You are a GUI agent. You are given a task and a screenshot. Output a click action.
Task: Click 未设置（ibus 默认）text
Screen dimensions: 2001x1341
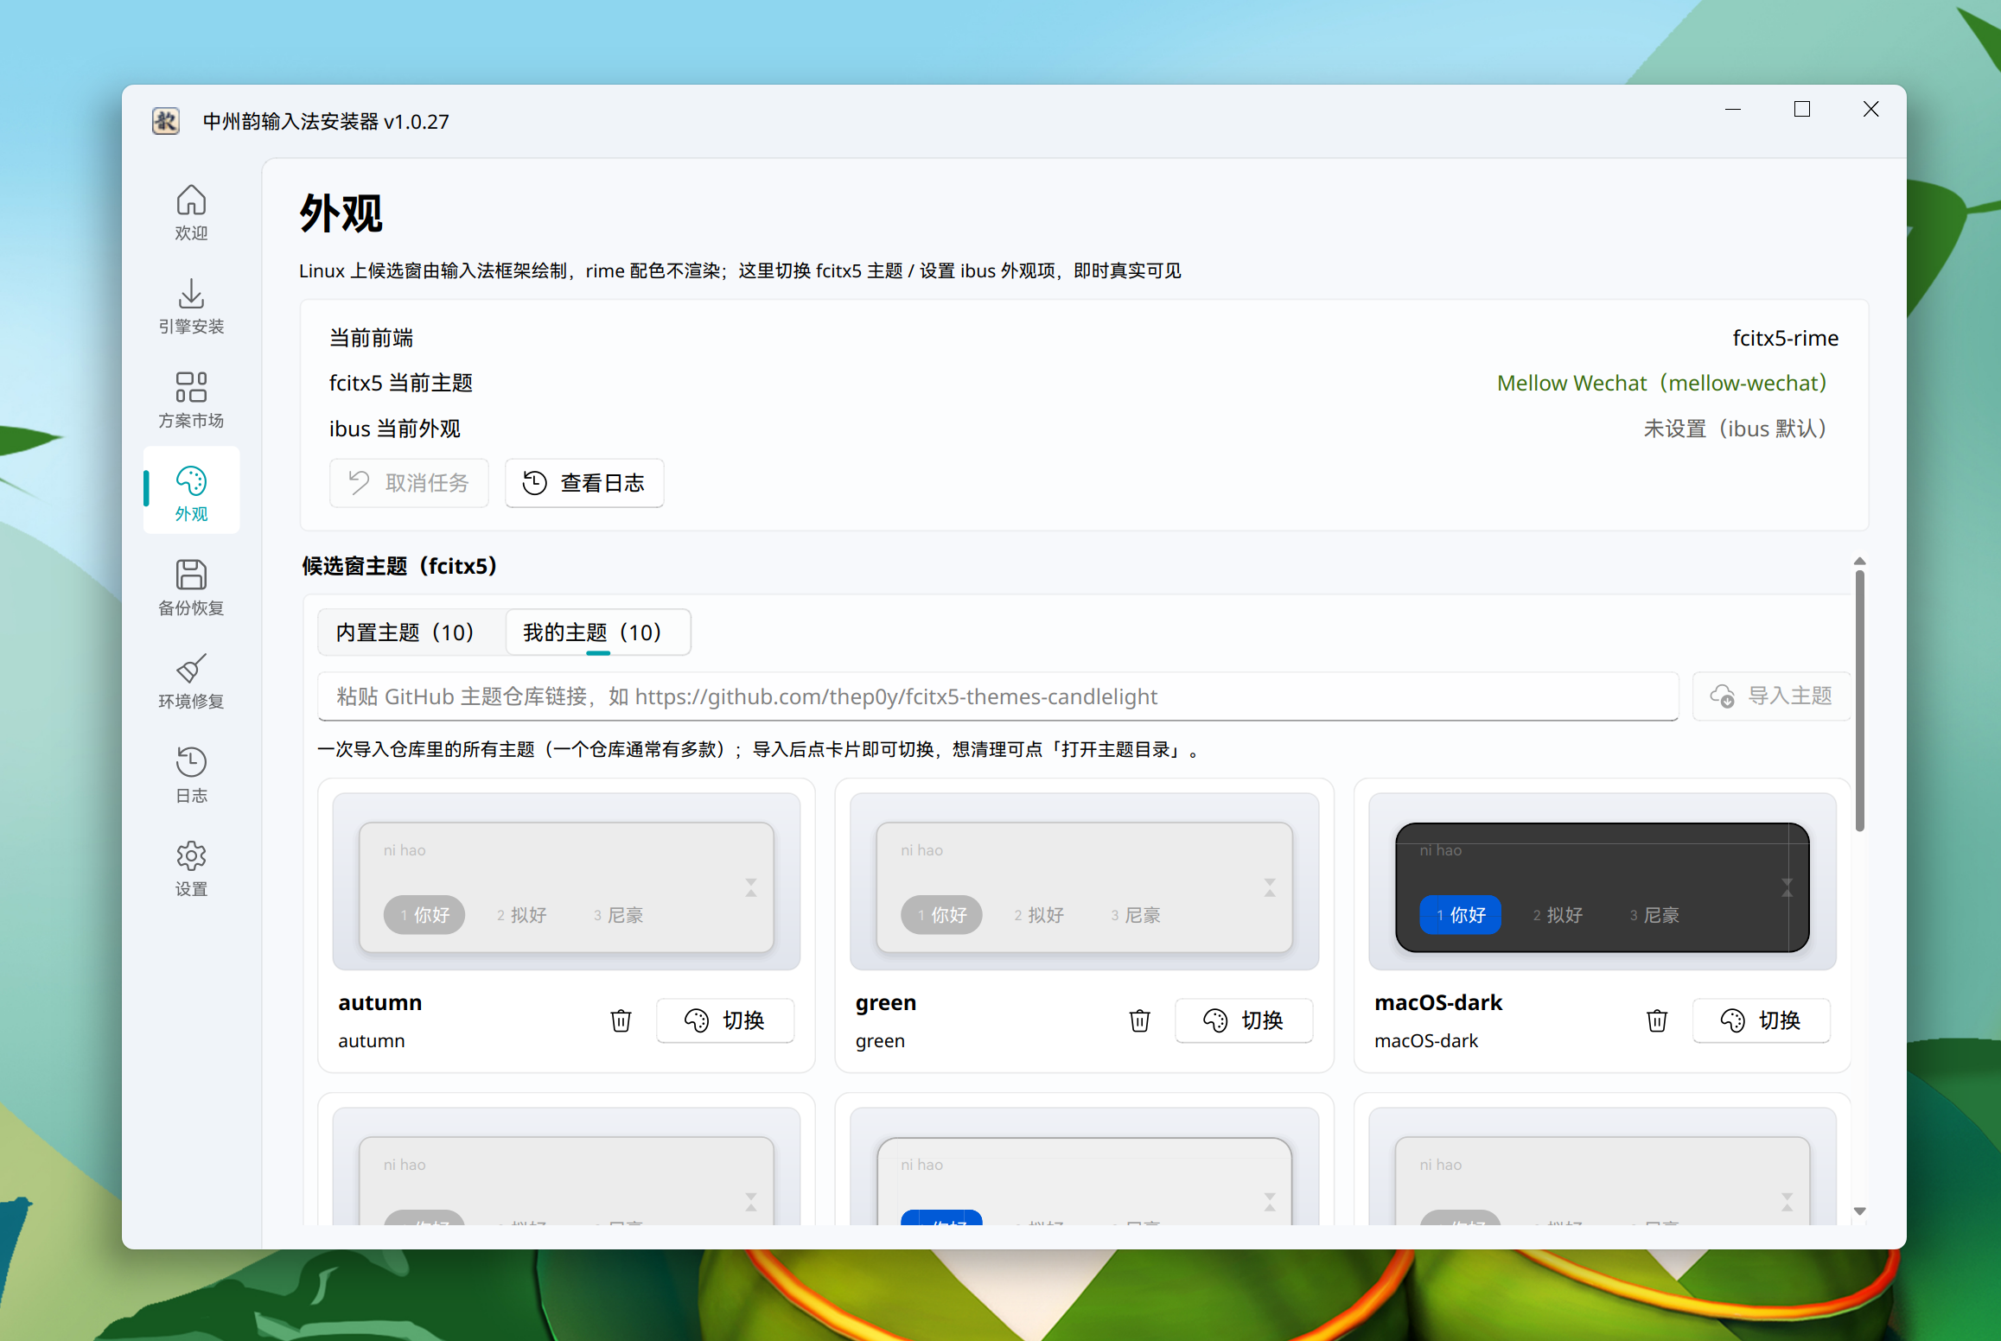pyautogui.click(x=1735, y=429)
